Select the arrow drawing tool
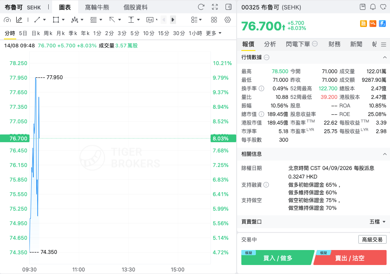 coord(112,20)
